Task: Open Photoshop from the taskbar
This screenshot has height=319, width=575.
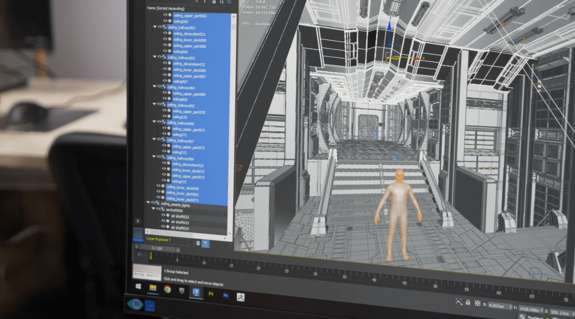Action: 226,295
